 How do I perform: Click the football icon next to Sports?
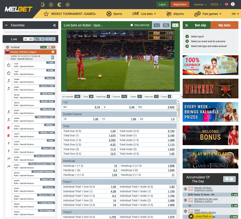point(109,14)
